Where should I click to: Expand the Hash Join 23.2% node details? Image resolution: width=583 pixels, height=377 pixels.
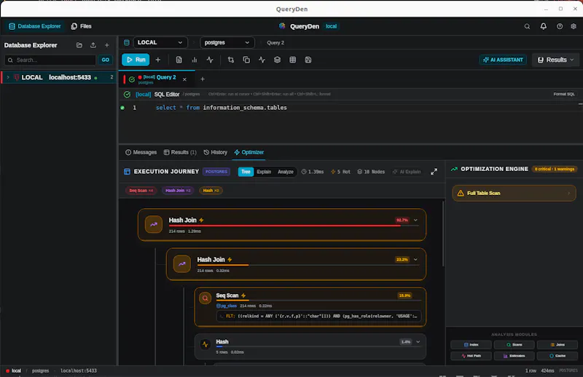415,260
